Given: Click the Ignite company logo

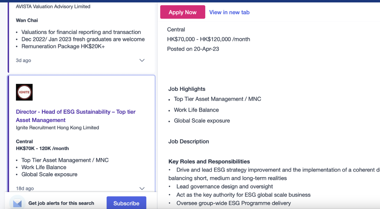Looking at the screenshot, I should 24,92.
